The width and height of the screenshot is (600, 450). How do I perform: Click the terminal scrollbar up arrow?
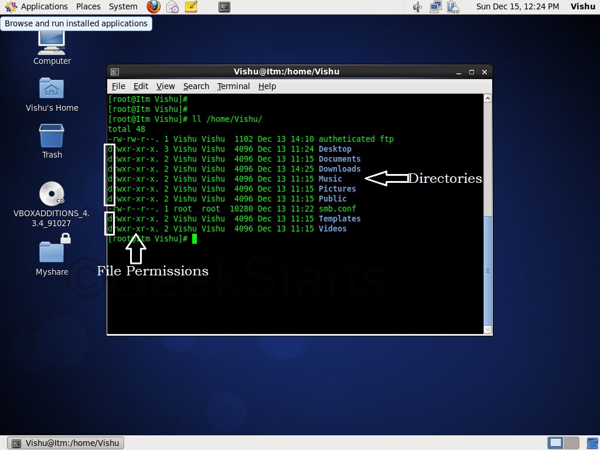click(x=487, y=98)
